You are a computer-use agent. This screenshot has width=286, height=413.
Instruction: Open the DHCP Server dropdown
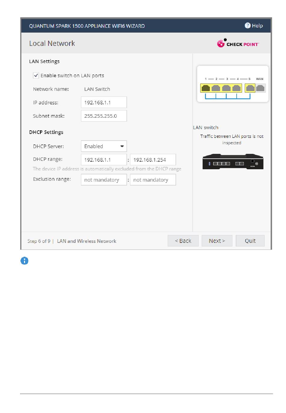tap(104, 146)
